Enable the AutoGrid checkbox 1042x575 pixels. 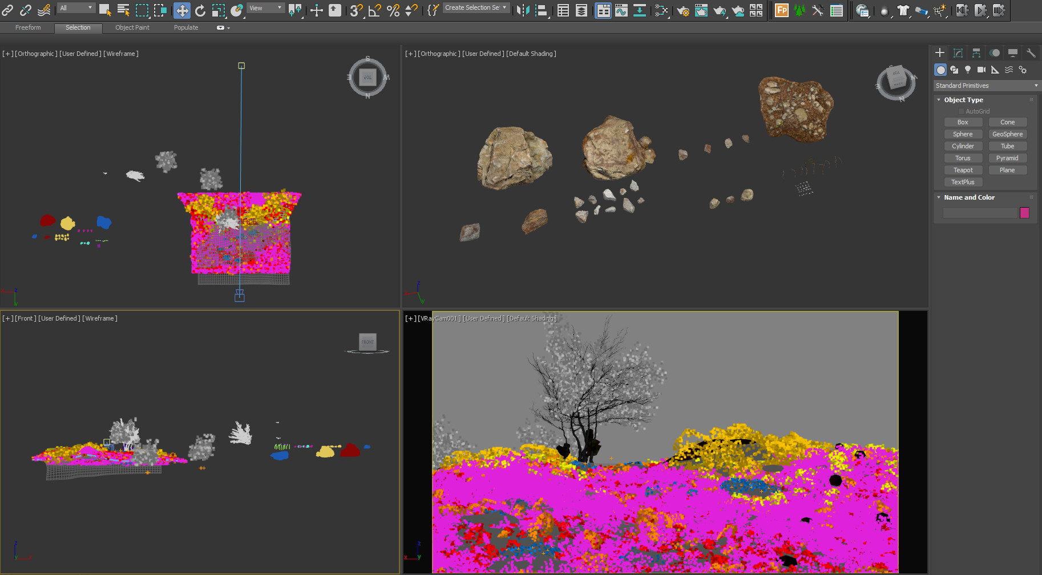962,111
